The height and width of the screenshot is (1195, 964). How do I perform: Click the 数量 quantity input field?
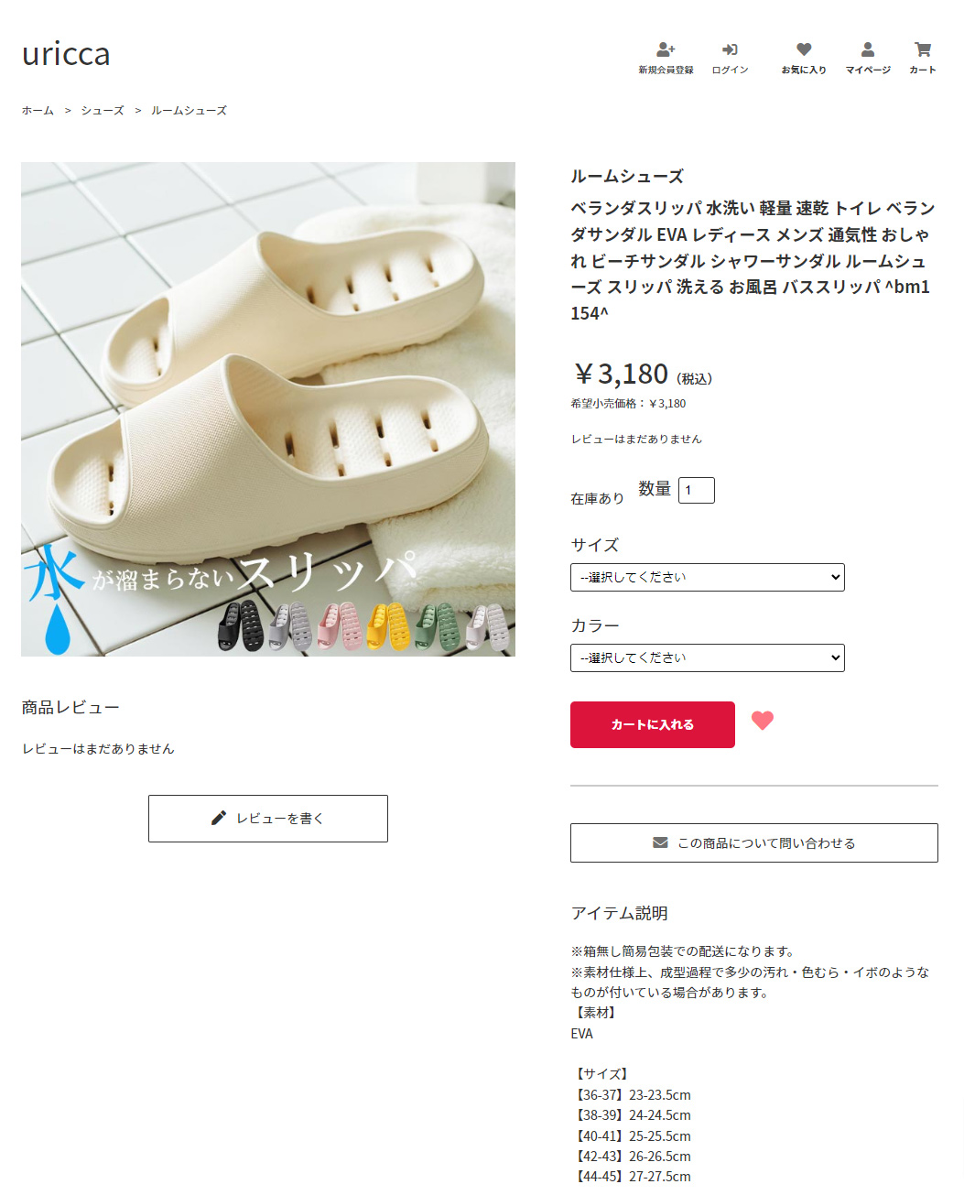pyautogui.click(x=697, y=490)
